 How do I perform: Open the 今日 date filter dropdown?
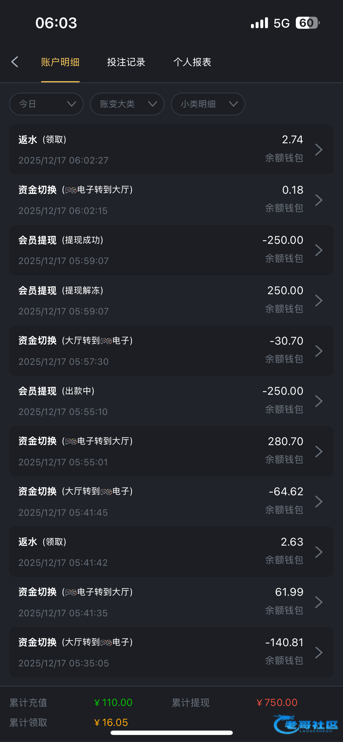46,104
